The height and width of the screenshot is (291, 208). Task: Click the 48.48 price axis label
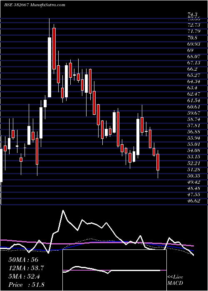(x=194, y=188)
